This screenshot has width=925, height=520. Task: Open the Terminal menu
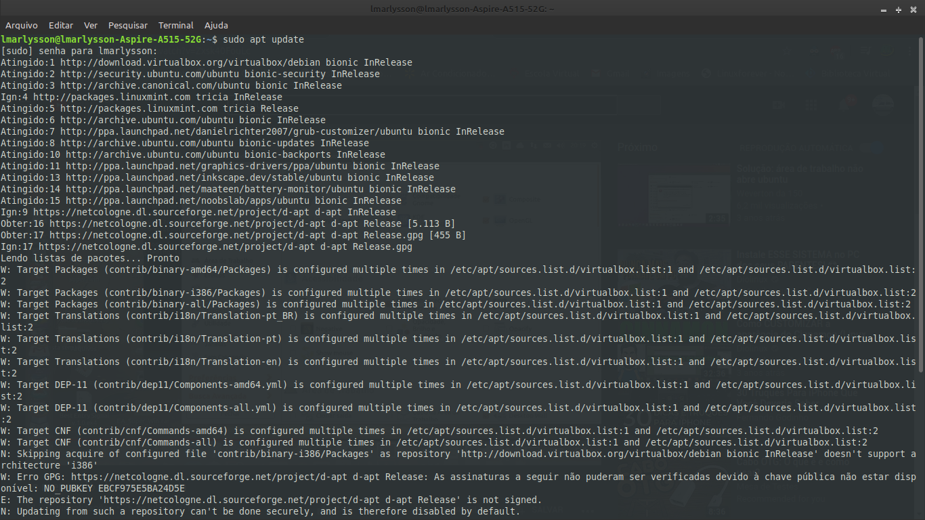pos(176,25)
